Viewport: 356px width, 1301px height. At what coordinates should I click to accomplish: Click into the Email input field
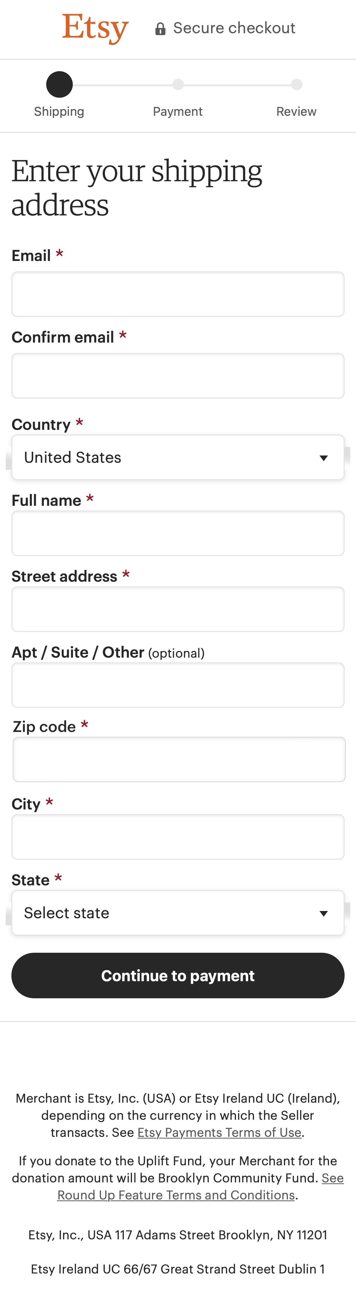(178, 294)
